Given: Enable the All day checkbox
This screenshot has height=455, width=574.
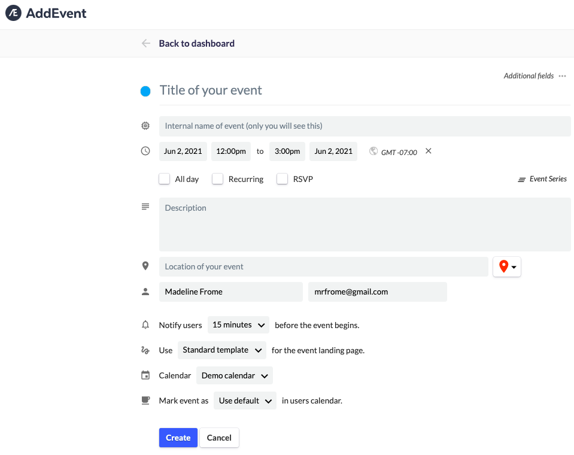Looking at the screenshot, I should coord(164,178).
